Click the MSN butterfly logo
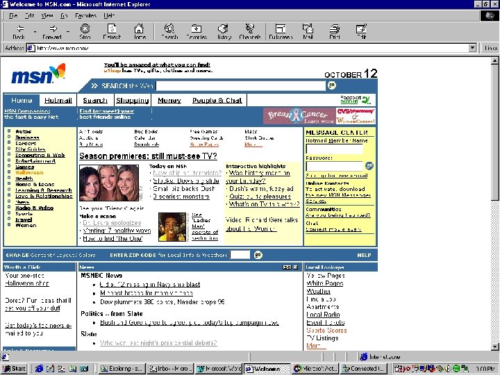The width and height of the screenshot is (500, 375). [x=39, y=74]
